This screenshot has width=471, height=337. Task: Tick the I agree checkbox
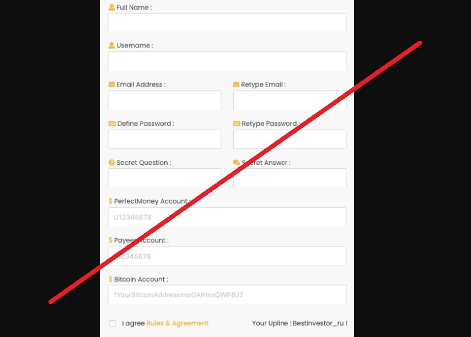pyautogui.click(x=113, y=323)
